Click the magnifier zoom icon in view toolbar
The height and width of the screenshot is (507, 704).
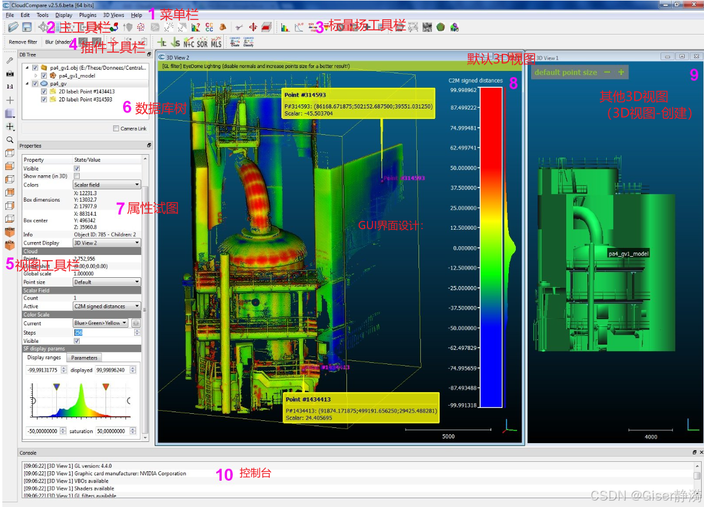click(x=10, y=140)
